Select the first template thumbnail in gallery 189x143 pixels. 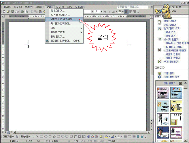(x=163, y=93)
